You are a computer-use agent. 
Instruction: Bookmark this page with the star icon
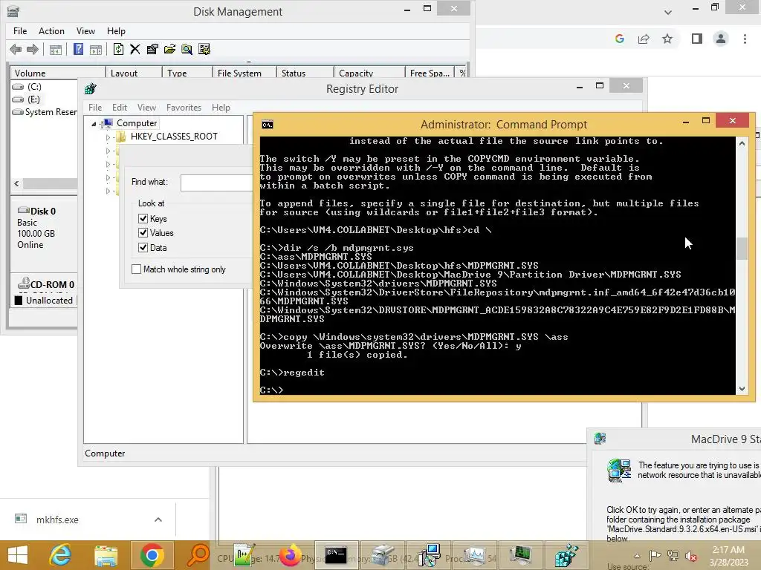[667, 39]
